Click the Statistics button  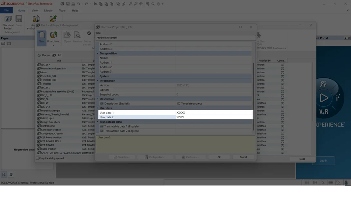(x=121, y=157)
